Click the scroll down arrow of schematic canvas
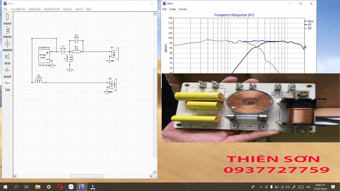 pos(155,172)
